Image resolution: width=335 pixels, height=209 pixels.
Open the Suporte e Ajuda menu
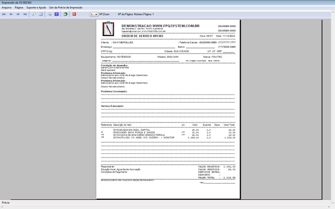tap(36, 8)
